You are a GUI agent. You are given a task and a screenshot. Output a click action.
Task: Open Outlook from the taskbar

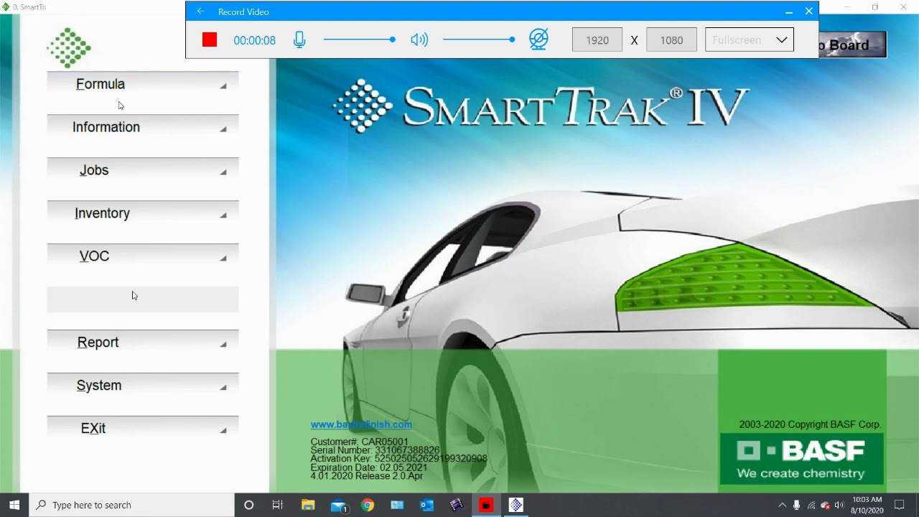[x=426, y=505]
